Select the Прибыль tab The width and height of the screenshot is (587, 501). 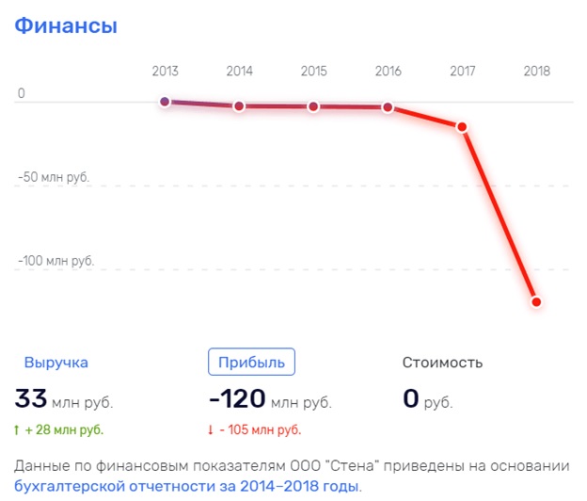tap(251, 362)
